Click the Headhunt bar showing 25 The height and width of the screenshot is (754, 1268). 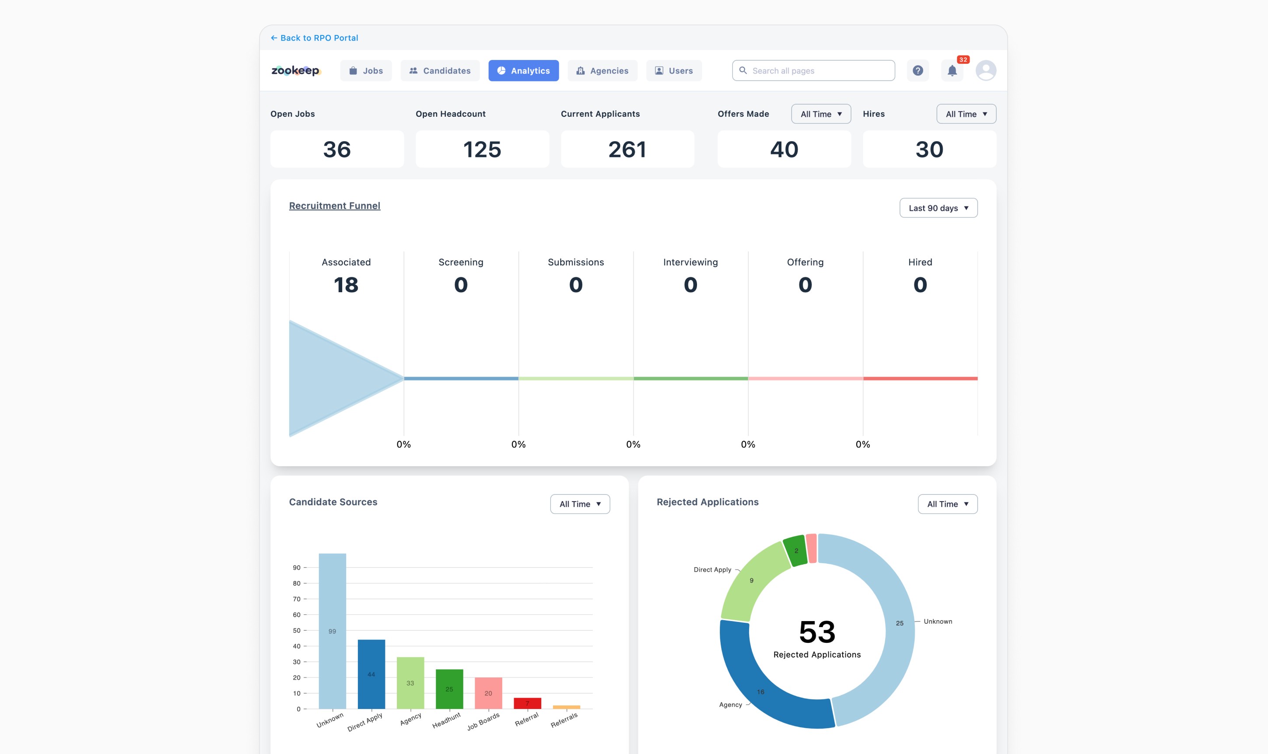coord(449,689)
